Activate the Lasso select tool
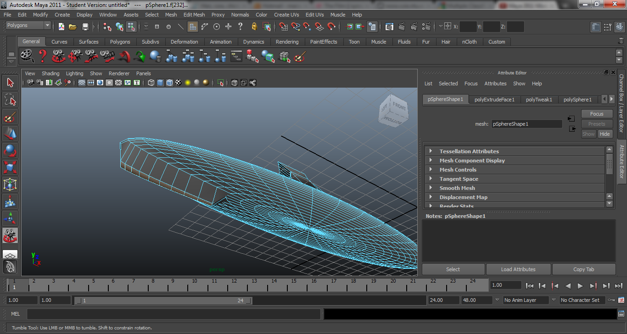This screenshot has width=627, height=334. [x=10, y=100]
